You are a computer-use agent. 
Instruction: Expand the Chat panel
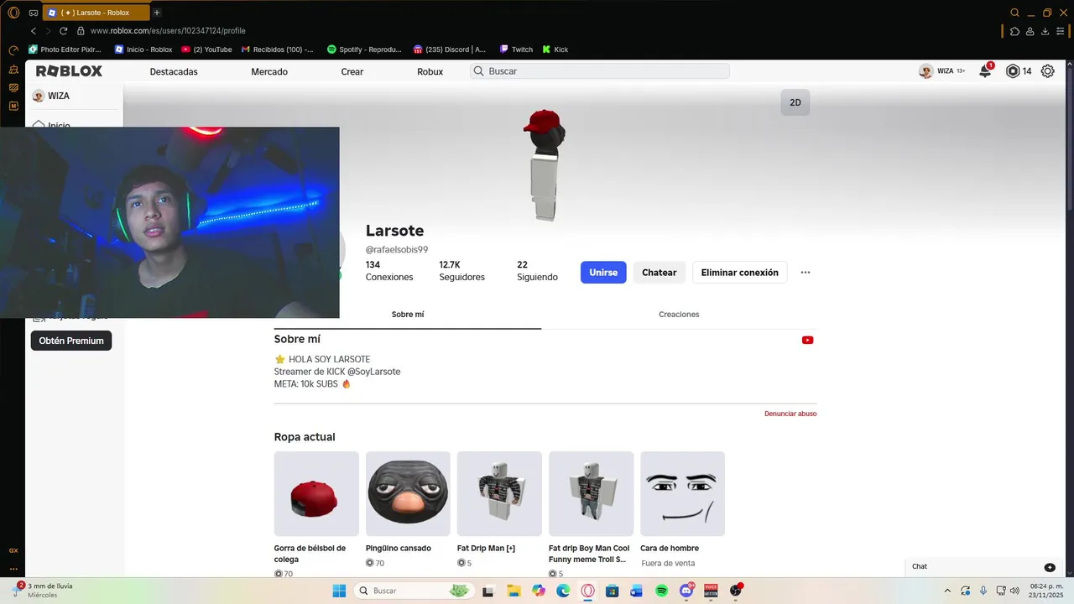coord(983,567)
